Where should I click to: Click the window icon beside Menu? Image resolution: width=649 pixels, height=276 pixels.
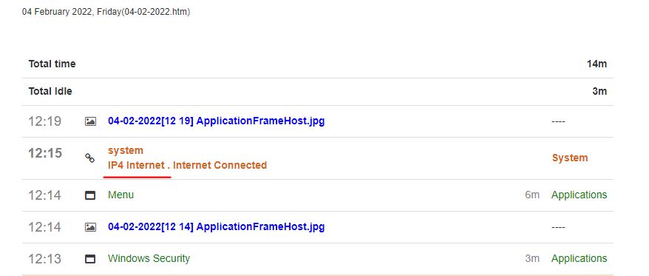90,195
